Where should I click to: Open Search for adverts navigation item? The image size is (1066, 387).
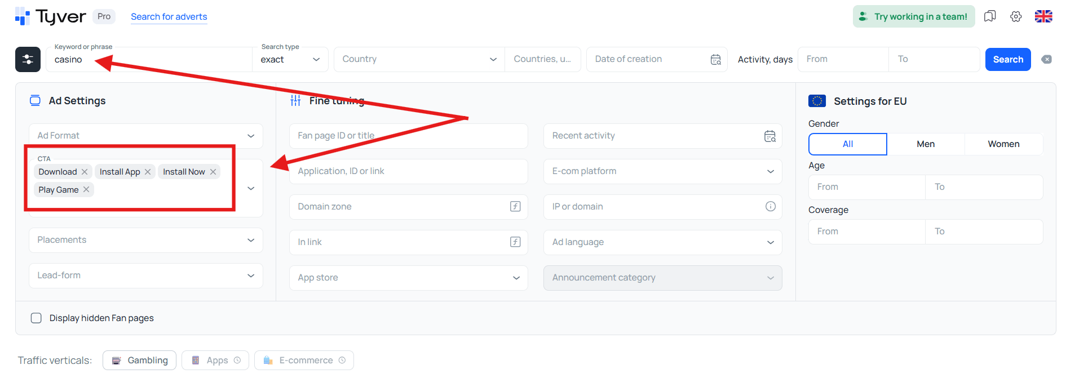point(169,17)
